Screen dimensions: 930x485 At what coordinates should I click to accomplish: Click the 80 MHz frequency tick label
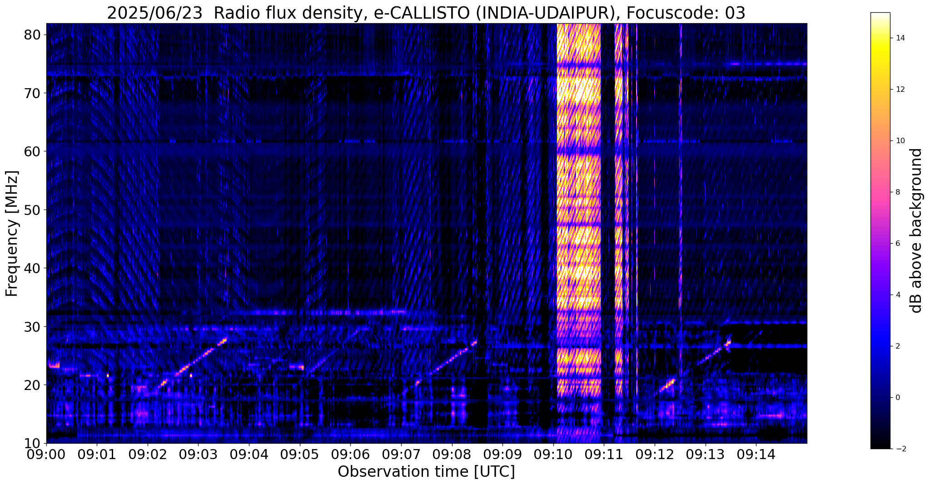click(x=33, y=35)
